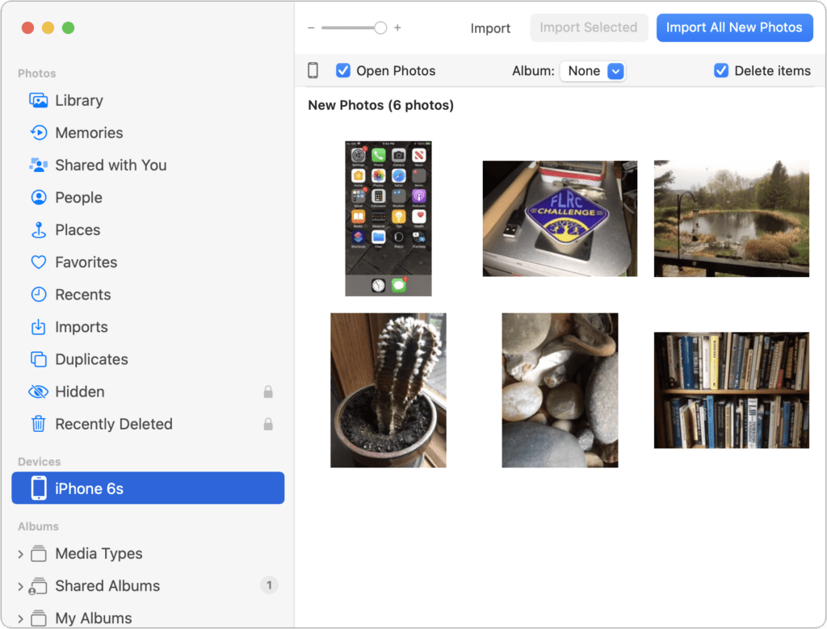Click the Favorites heart icon
This screenshot has height=629, width=827.
(38, 262)
